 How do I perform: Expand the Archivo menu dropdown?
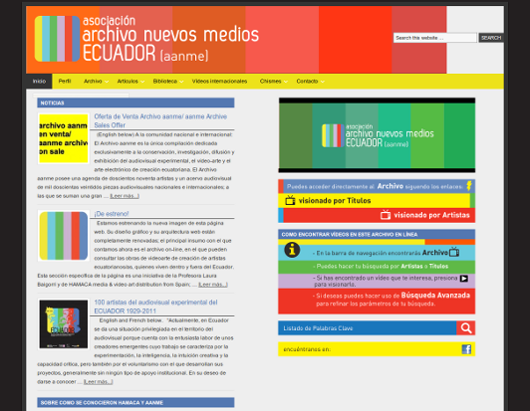[x=96, y=82]
